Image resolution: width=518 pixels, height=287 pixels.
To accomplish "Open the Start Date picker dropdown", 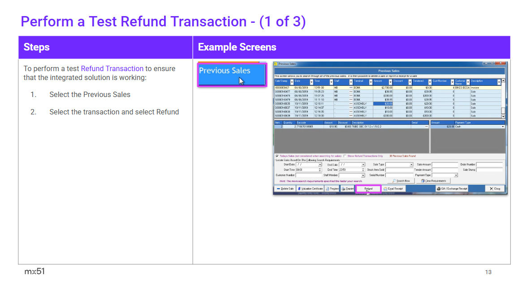I will point(320,165).
